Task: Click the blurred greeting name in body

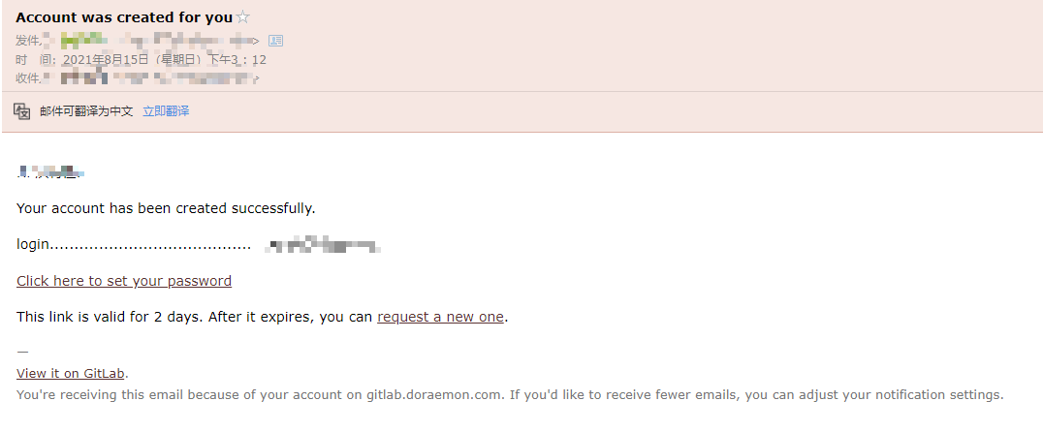Action: pos(50,172)
